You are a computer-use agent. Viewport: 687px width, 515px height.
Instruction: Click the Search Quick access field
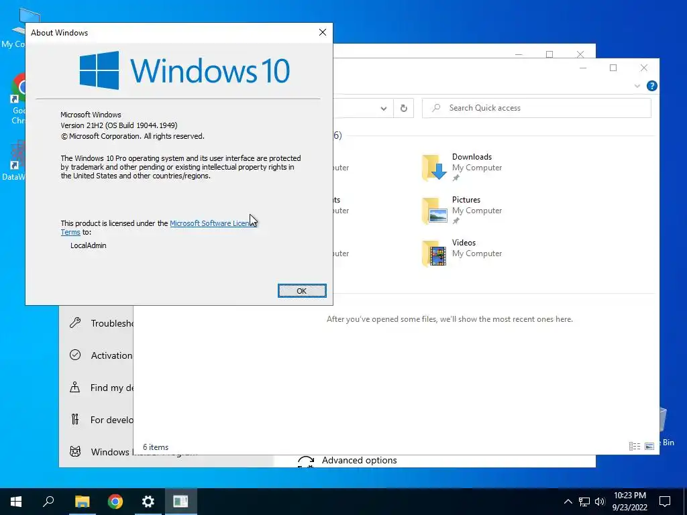coord(536,108)
